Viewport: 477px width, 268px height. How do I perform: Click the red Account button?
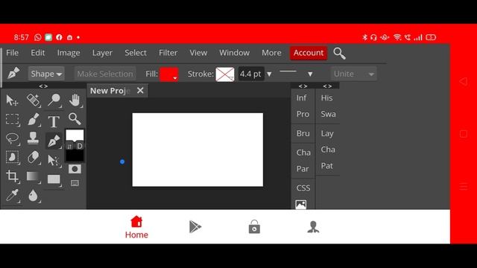309,53
